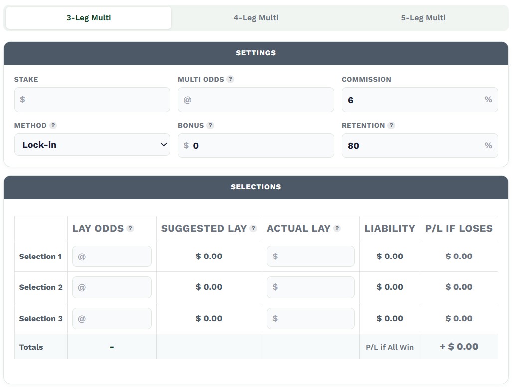Click Selection 2 lay odds field
Screen dimensions: 512x387
[x=112, y=287]
